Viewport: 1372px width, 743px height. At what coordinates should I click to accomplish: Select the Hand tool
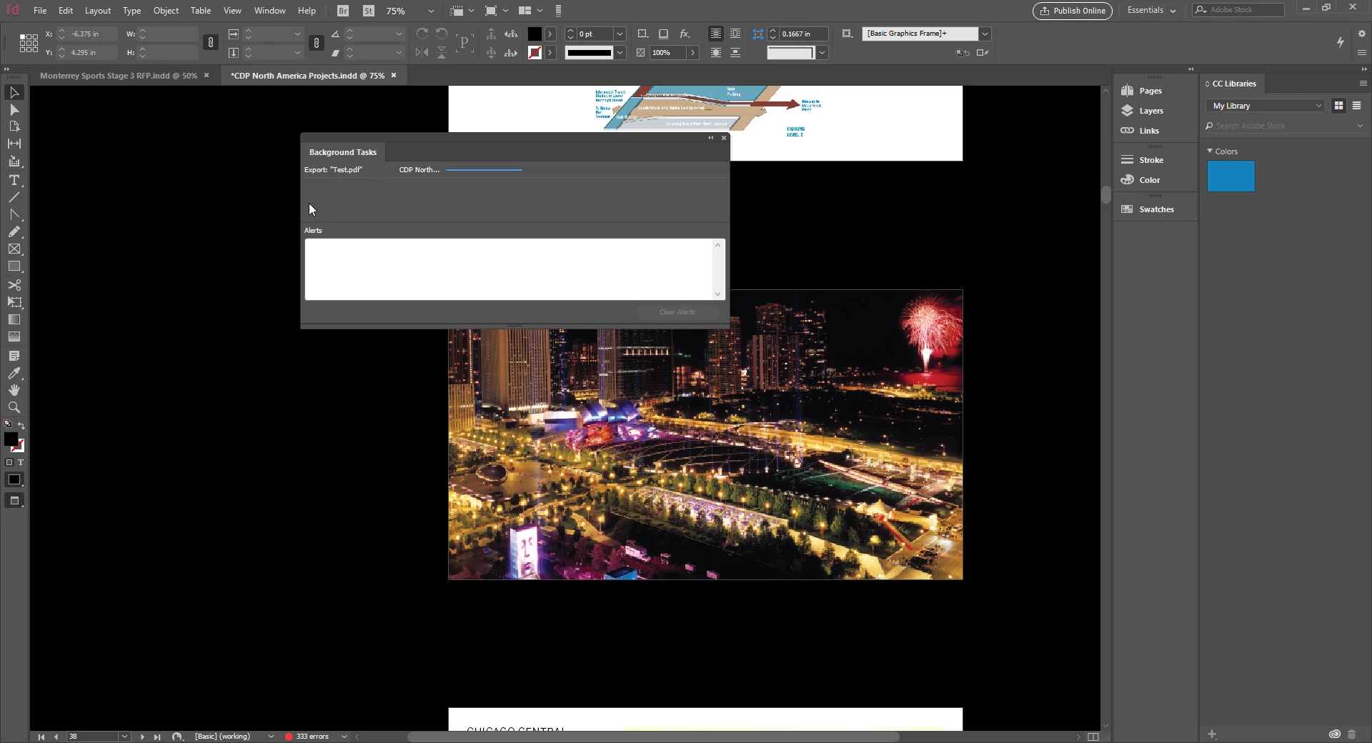pos(14,390)
